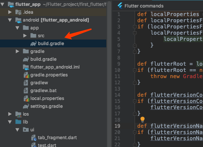Viewport: 203px width, 147px height.
Task: Collapse the lib folder
Action: [10, 122]
